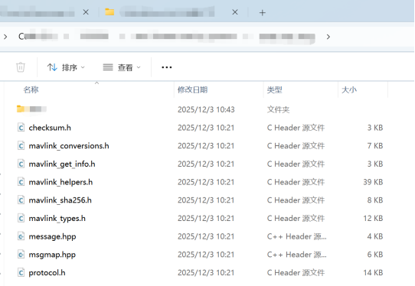Click message.hpp's C++ Header type cell
Screen dimensions: 415x286
(296, 236)
